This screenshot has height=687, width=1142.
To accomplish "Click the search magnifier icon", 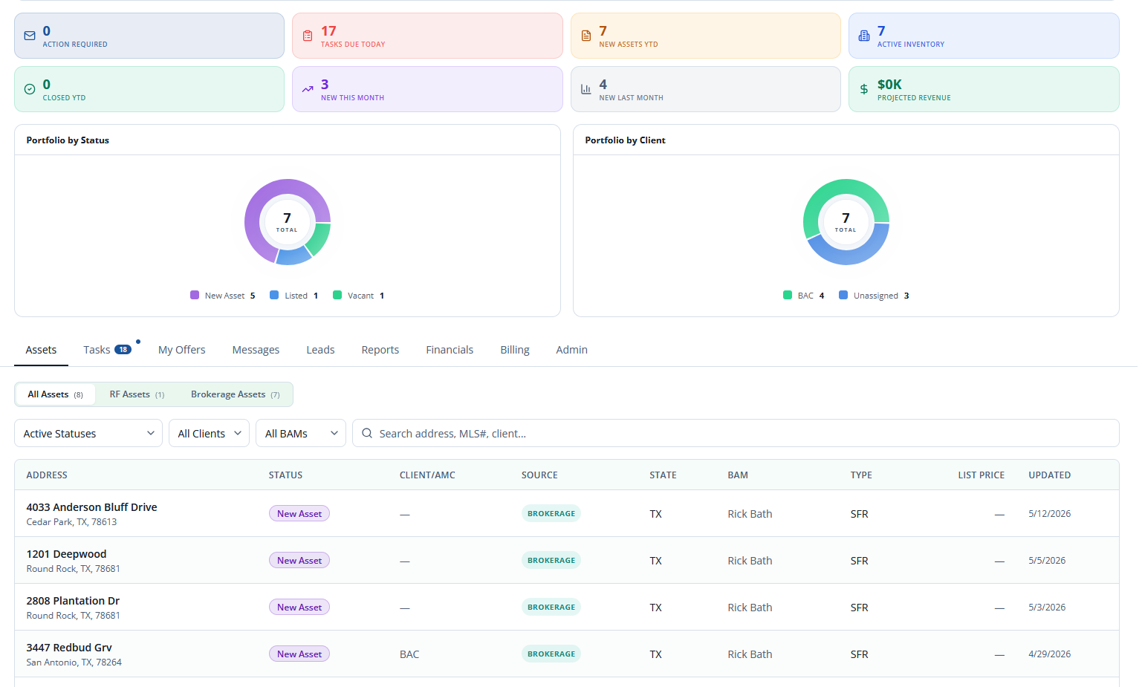I will [367, 433].
